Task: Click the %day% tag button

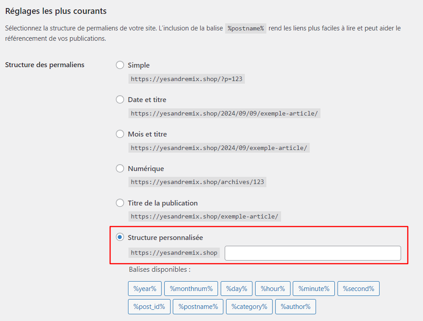Action: 236,288
